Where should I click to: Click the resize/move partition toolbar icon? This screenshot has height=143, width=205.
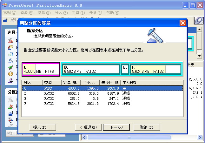[5, 20]
